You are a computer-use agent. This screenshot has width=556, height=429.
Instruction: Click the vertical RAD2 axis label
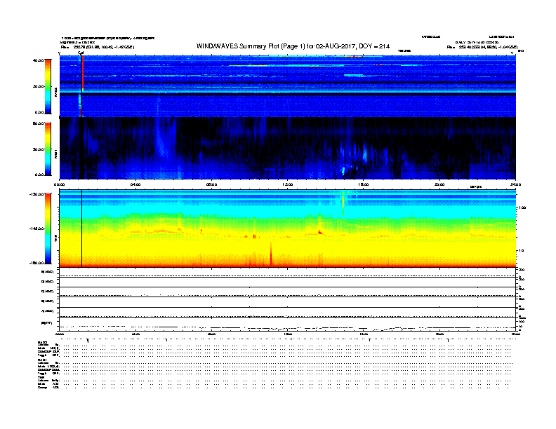tap(55, 92)
